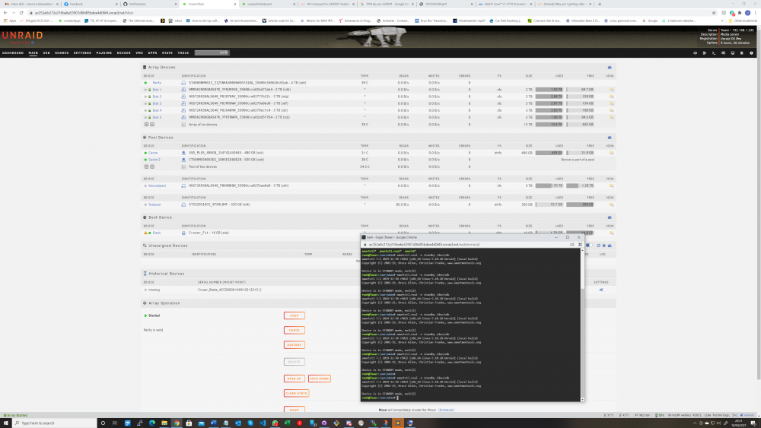Open the PLUGINS menu item
The image size is (761, 428).
pyautogui.click(x=103, y=52)
